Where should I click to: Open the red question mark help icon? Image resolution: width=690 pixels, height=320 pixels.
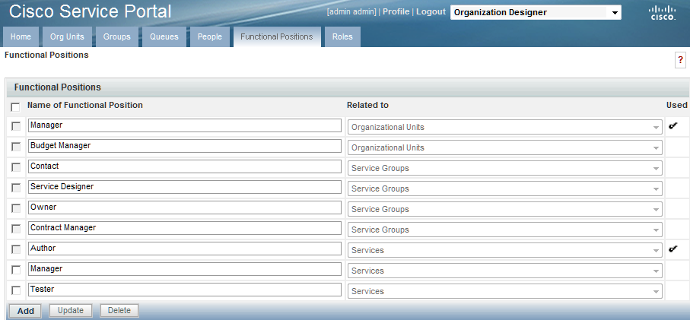pos(680,60)
